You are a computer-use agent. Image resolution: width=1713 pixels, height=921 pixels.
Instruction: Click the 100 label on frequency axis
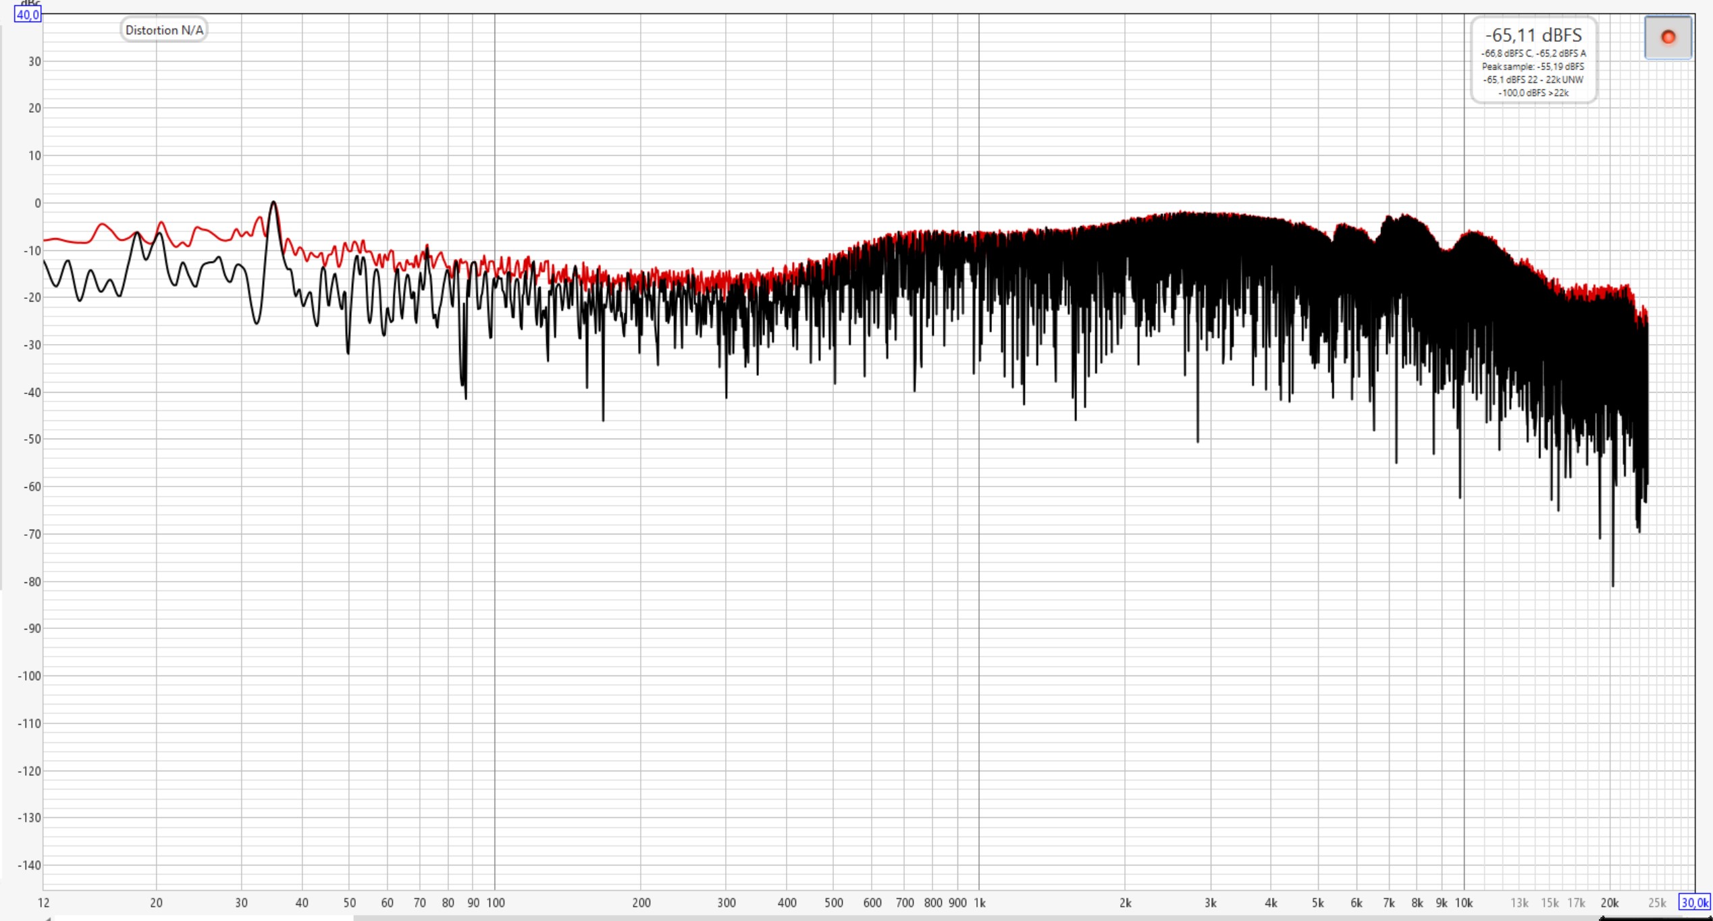point(495,903)
